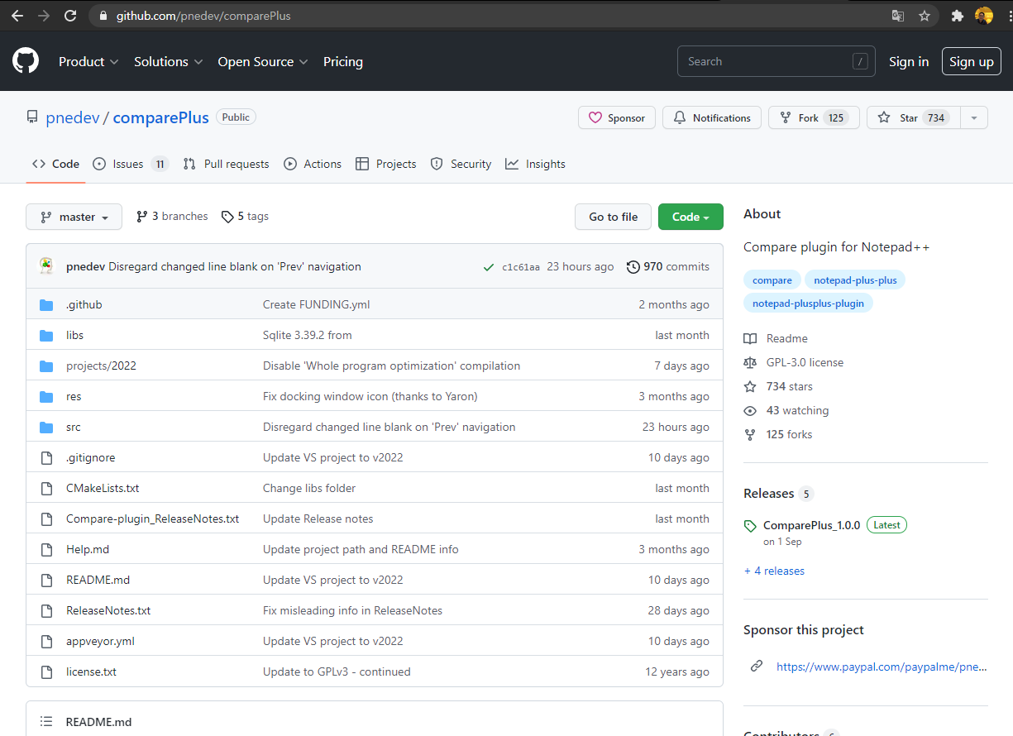
Task: Star the repository
Action: click(914, 117)
